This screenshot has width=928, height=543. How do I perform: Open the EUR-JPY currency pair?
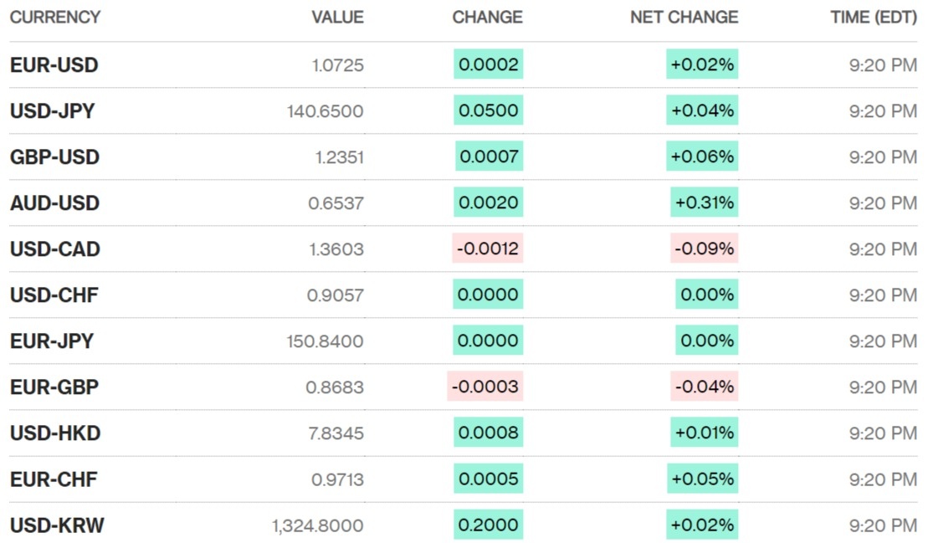tap(51, 341)
